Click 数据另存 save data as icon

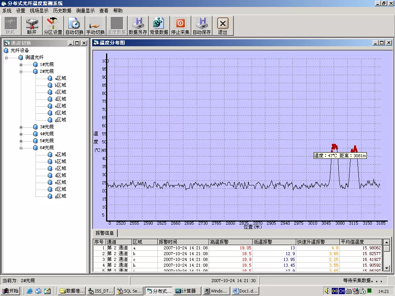(138, 25)
